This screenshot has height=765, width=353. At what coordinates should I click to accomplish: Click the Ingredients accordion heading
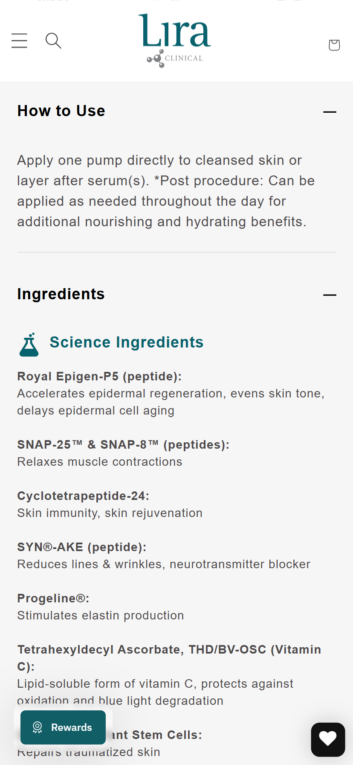(61, 294)
